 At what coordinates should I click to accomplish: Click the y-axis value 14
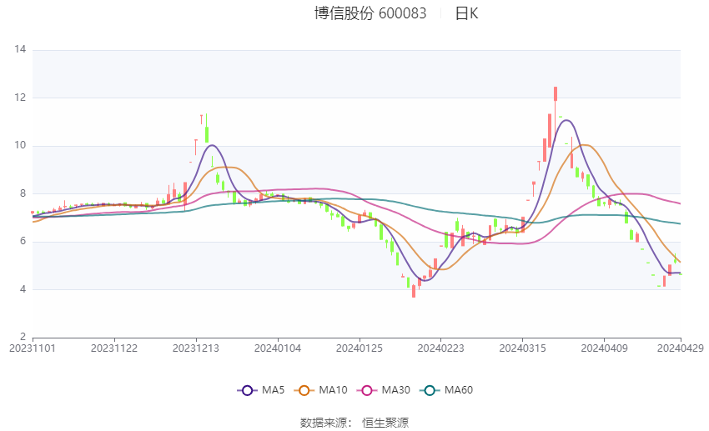coord(20,49)
